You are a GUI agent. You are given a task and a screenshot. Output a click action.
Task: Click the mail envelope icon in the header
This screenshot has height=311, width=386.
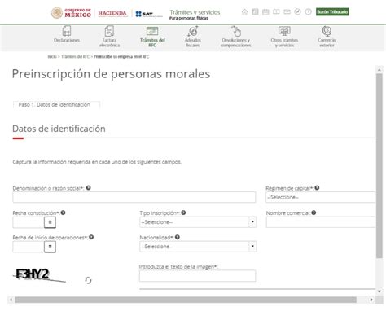point(287,11)
